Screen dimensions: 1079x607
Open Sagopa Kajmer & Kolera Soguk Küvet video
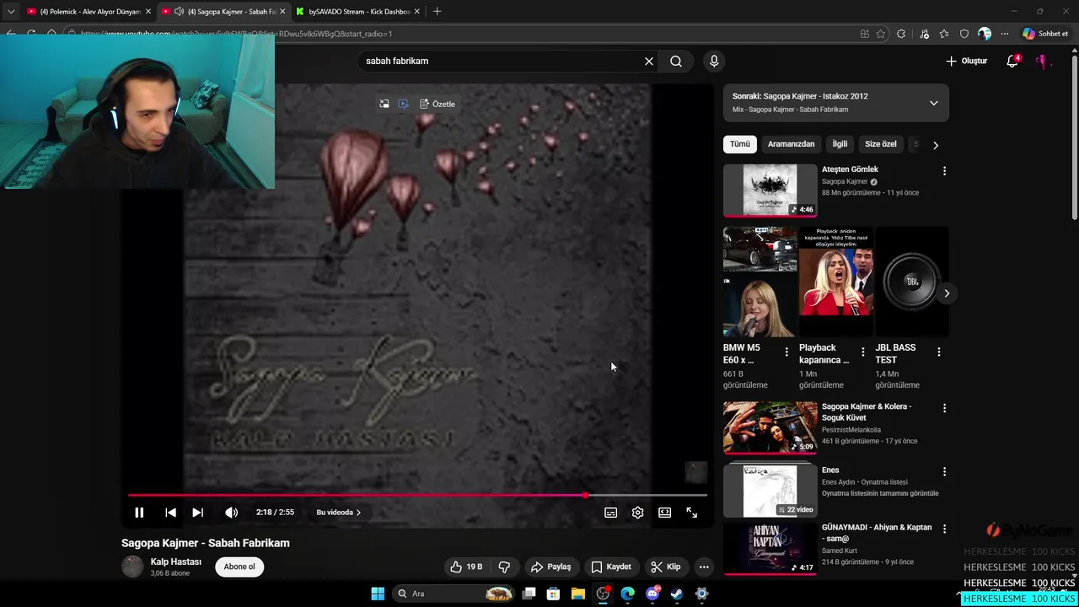pyautogui.click(x=770, y=427)
